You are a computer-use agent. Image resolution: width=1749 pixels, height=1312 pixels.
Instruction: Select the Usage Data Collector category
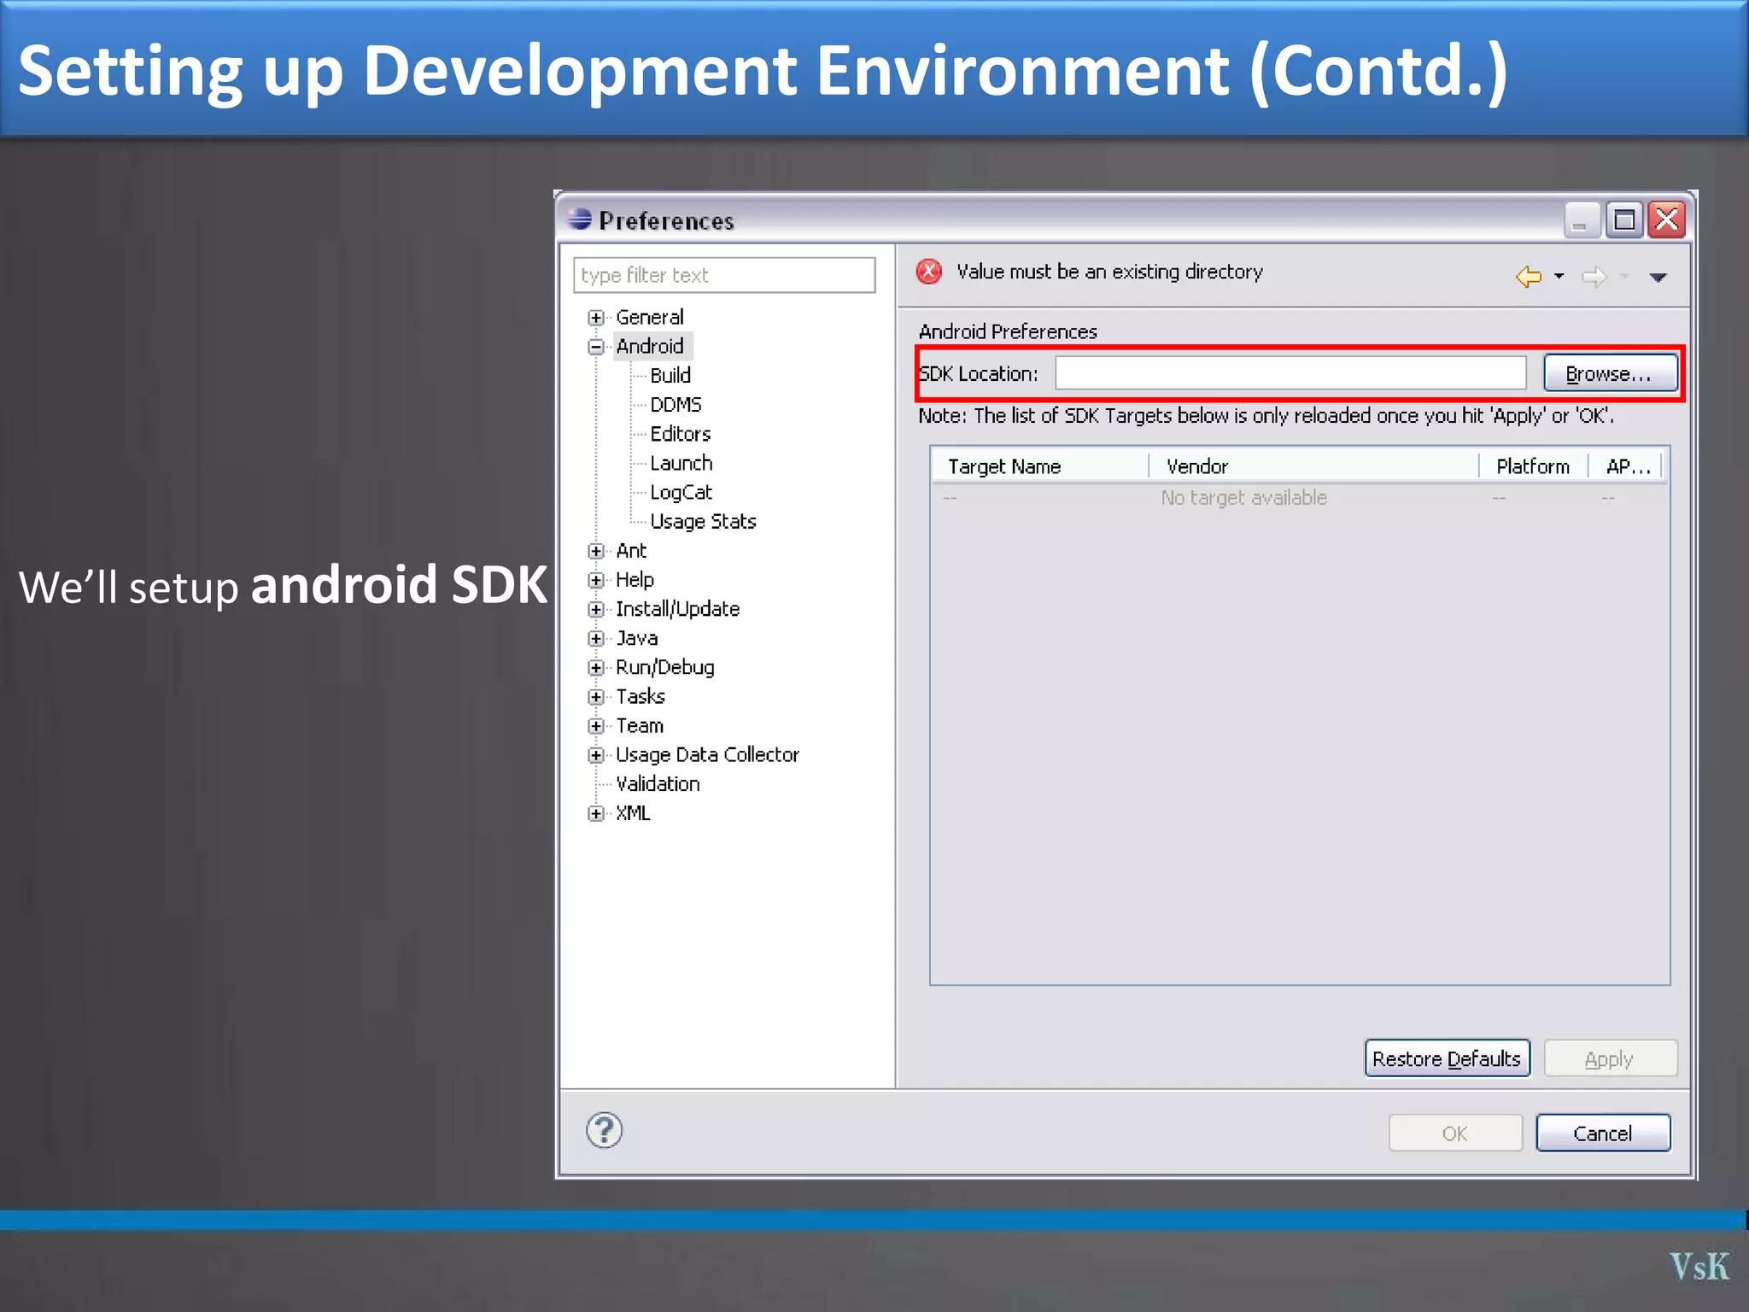[707, 754]
